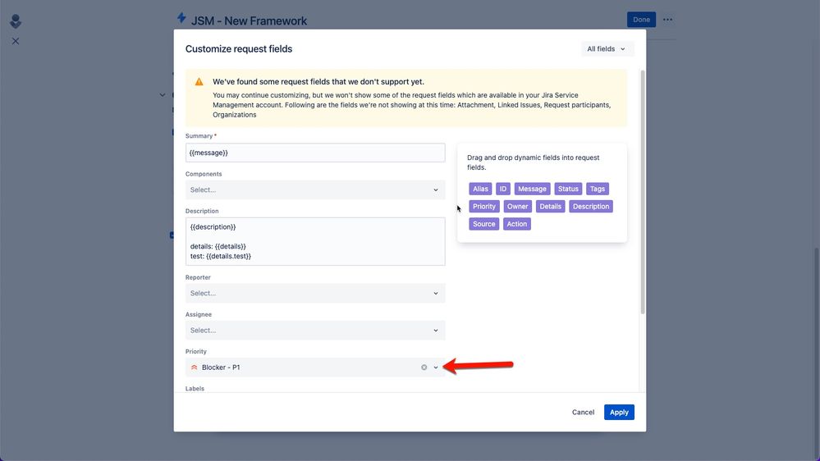The image size is (820, 461).
Task: Select the Priority dynamic field tag
Action: click(x=483, y=207)
